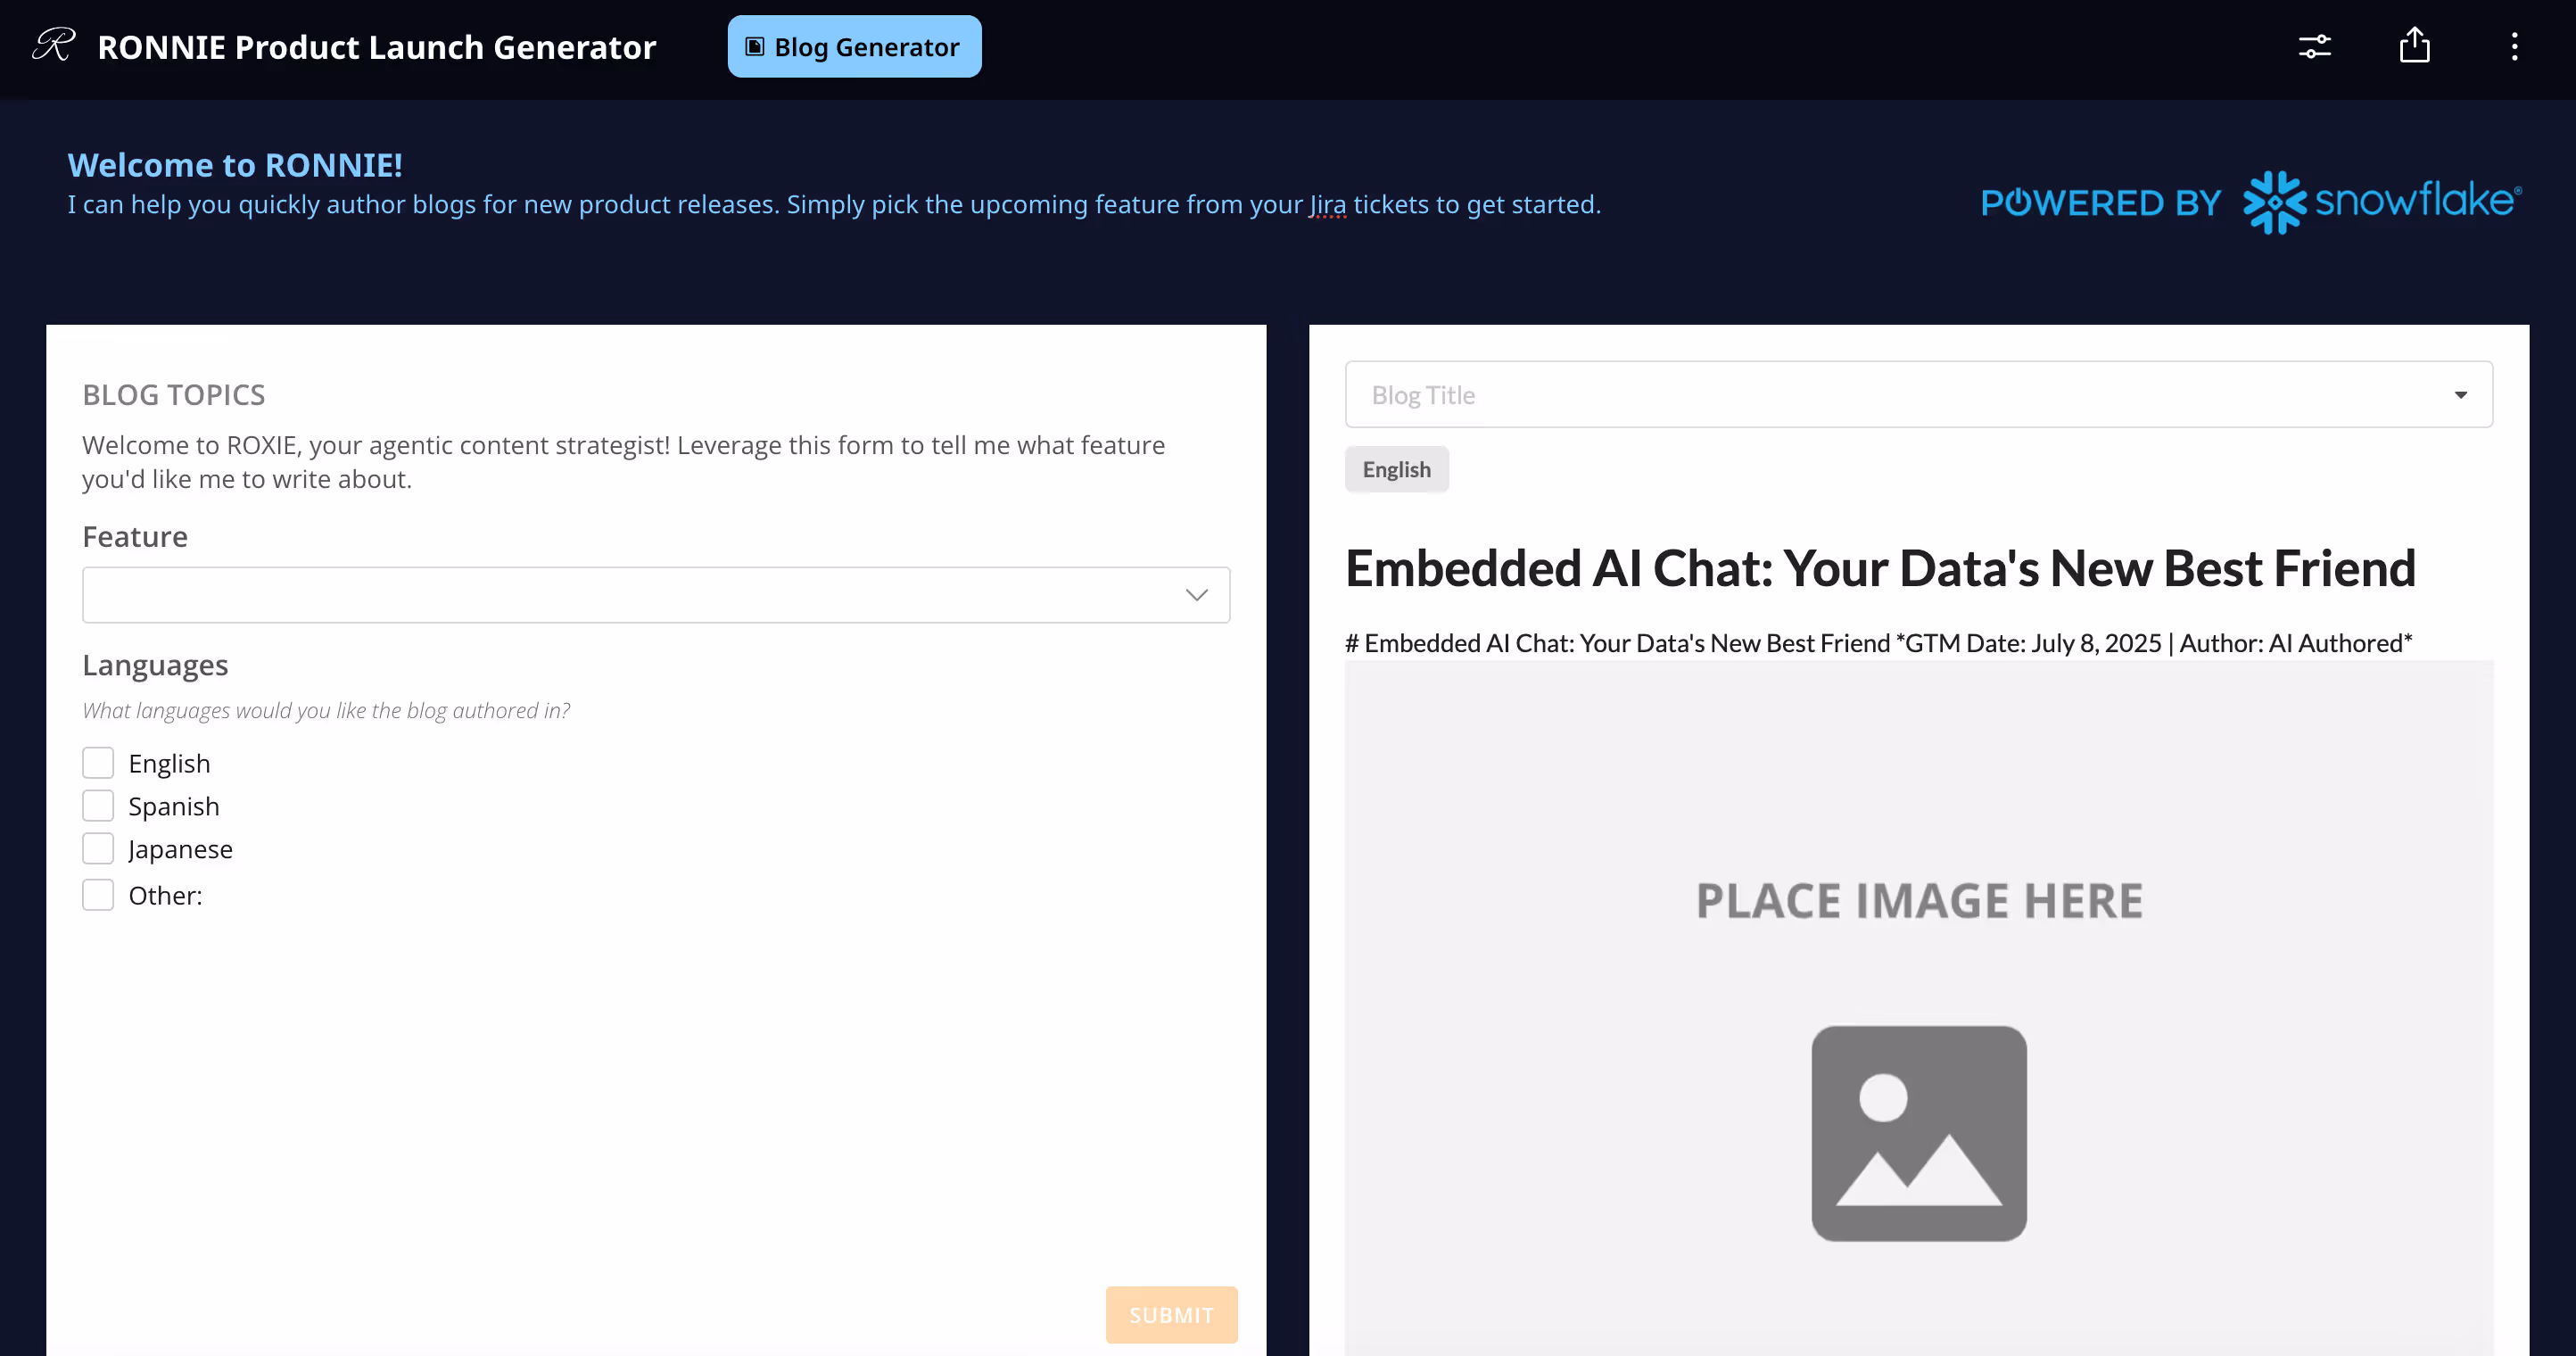Image resolution: width=2576 pixels, height=1356 pixels.
Task: Open the filter sliders settings icon
Action: pos(2314,46)
